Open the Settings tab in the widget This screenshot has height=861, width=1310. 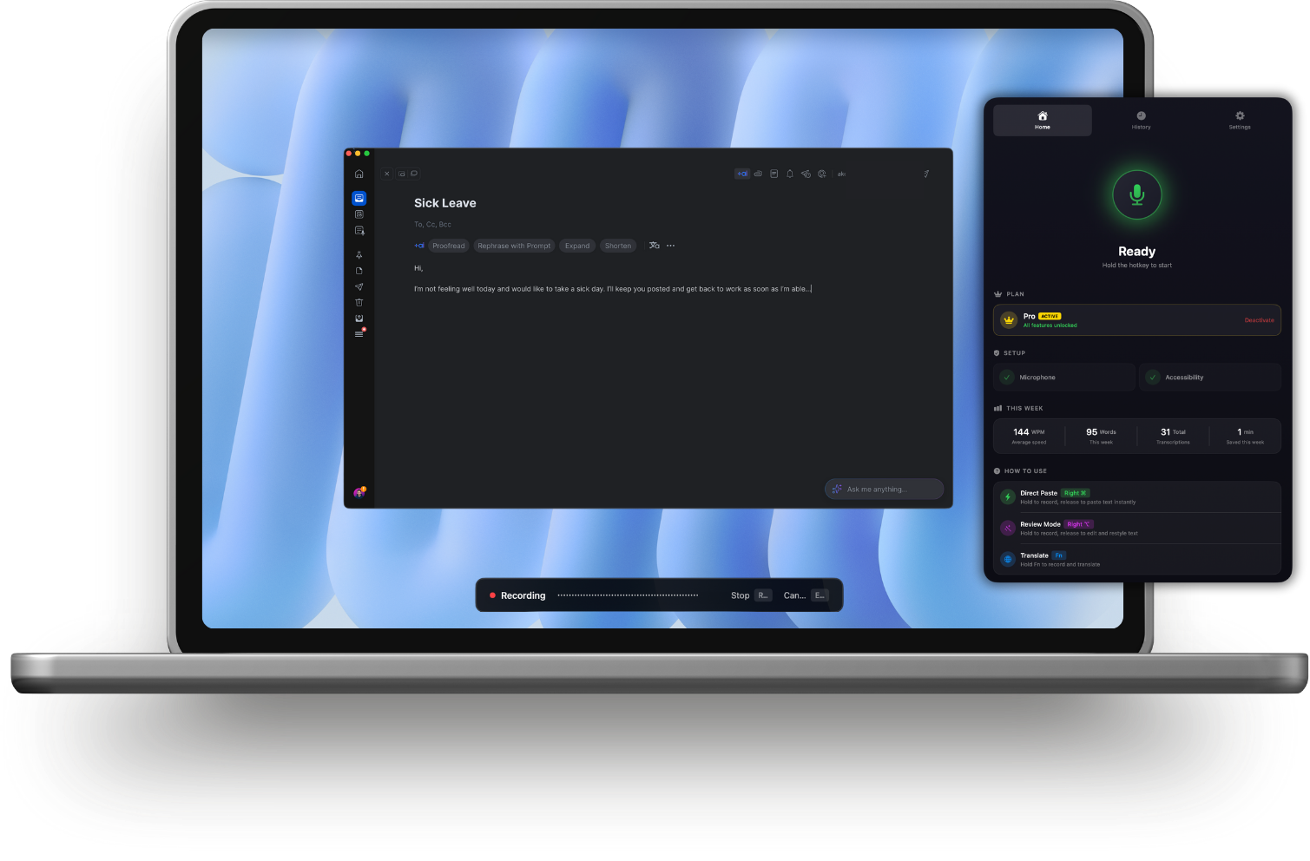1240,120
